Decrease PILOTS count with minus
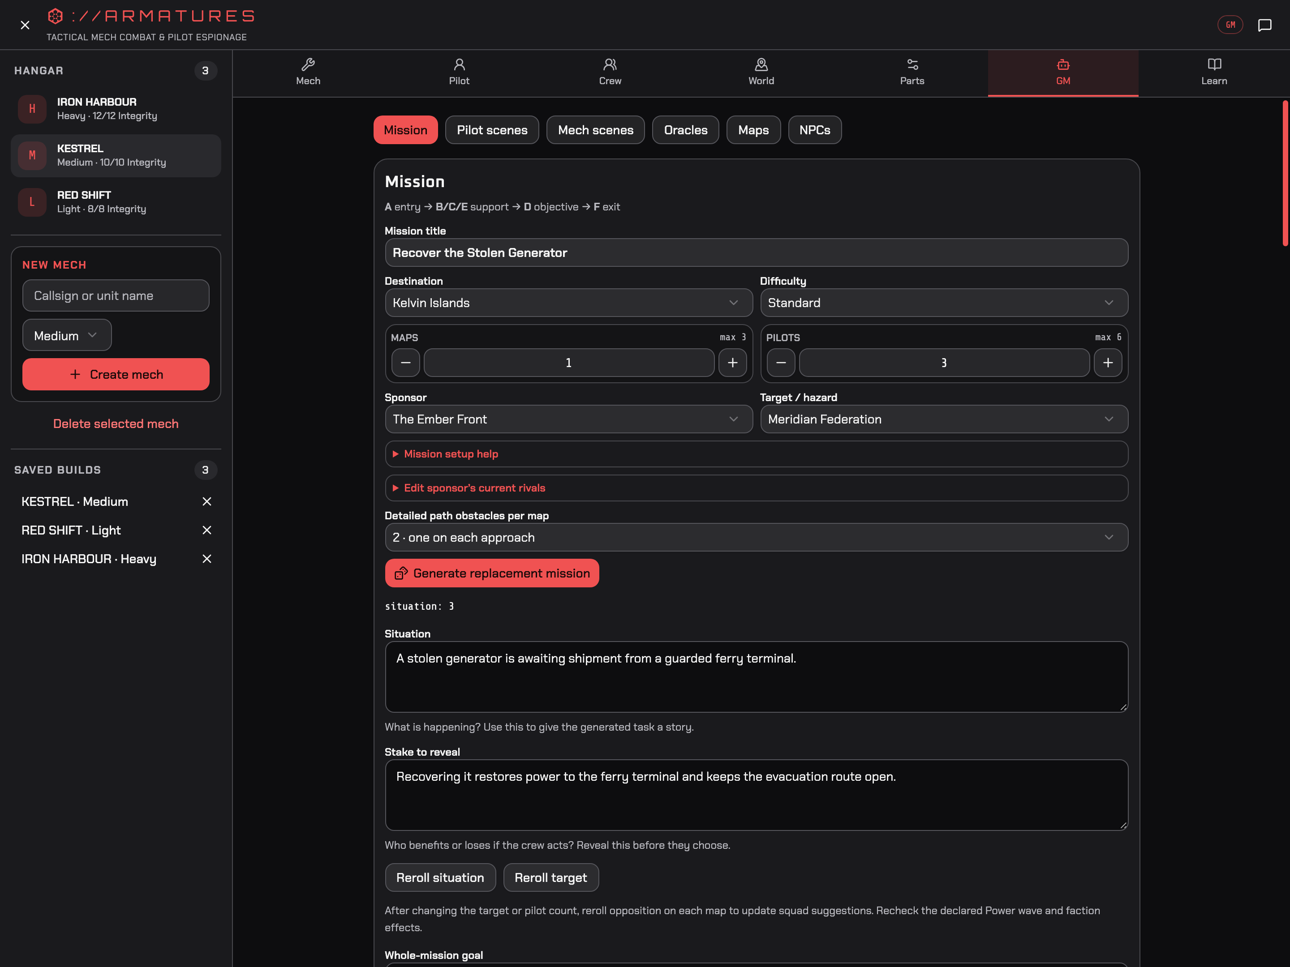 [x=781, y=363]
